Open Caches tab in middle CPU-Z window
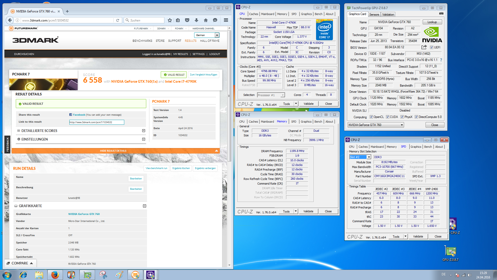 pos(253,122)
